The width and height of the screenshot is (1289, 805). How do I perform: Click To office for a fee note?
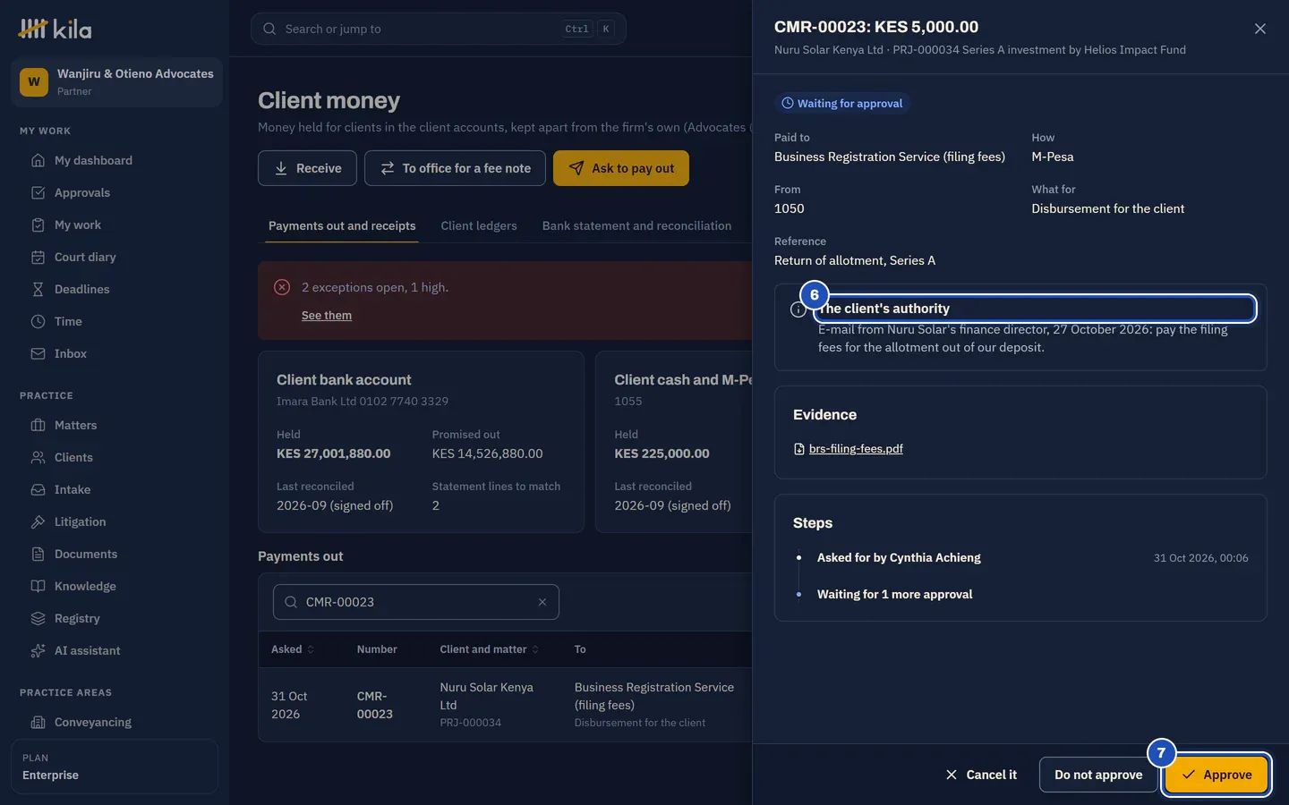[x=455, y=168]
